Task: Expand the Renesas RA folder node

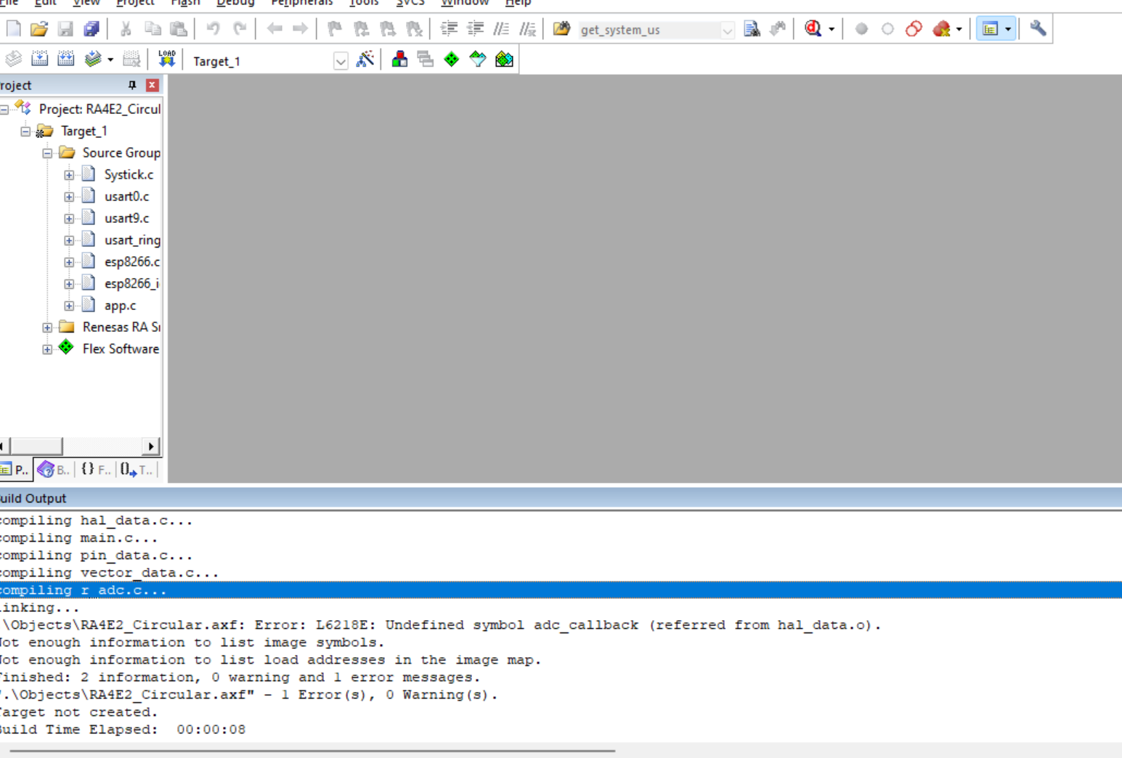Action: click(x=47, y=327)
